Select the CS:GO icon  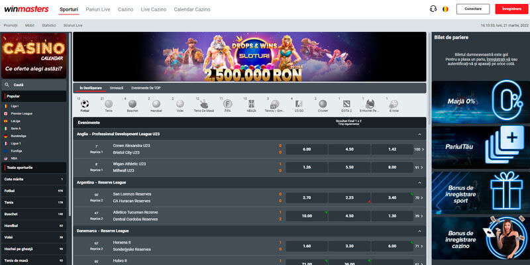(299, 104)
